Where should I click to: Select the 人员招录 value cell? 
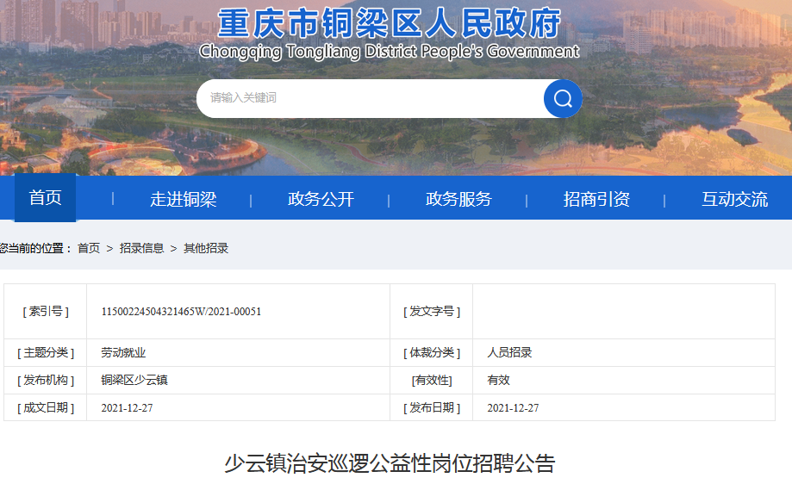624,353
